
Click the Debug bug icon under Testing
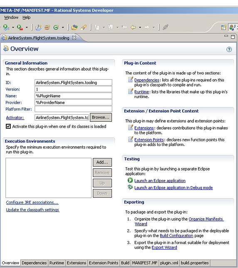130,187
